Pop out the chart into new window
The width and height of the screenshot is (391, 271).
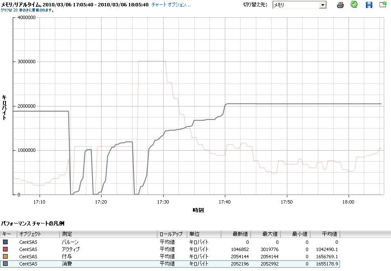pyautogui.click(x=382, y=5)
